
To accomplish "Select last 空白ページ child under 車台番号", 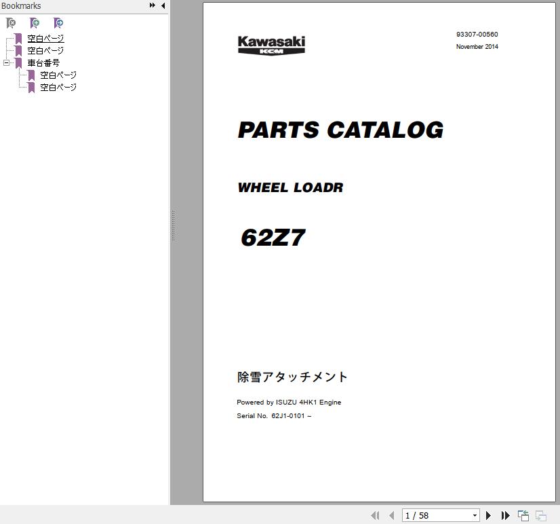I will coord(58,88).
